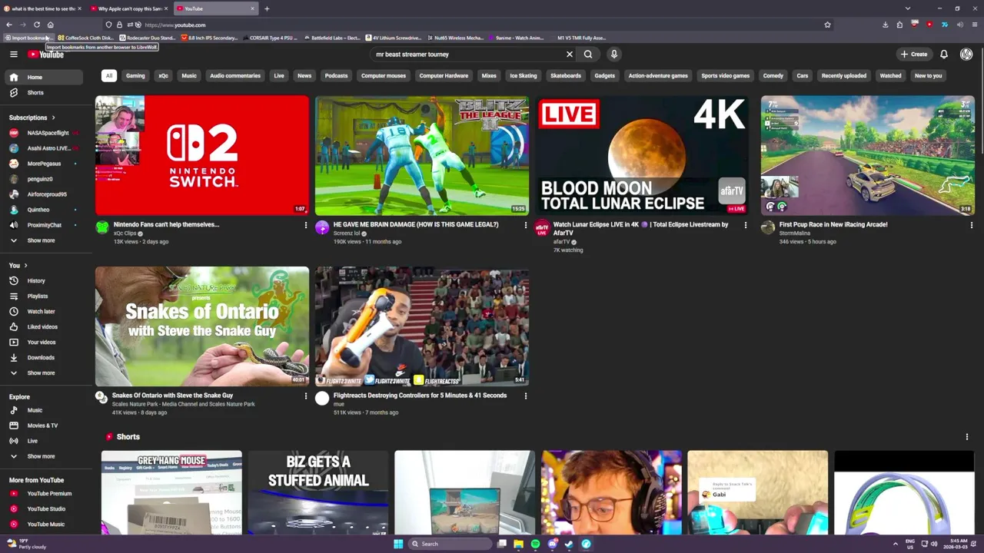Image resolution: width=984 pixels, height=553 pixels.
Task: Select the Gaming filter chip
Action: pos(135,76)
